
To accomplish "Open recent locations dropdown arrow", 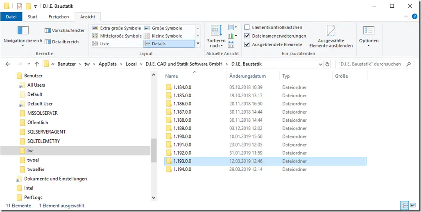I will [x=29, y=64].
